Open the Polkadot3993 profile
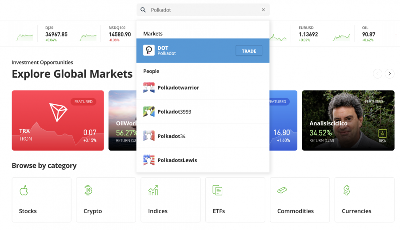The width and height of the screenshot is (400, 230). coord(203,112)
